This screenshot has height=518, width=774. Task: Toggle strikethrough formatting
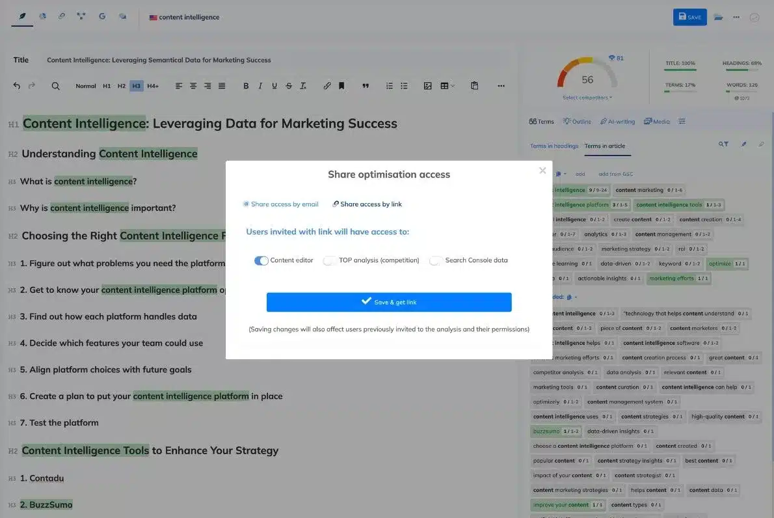289,86
